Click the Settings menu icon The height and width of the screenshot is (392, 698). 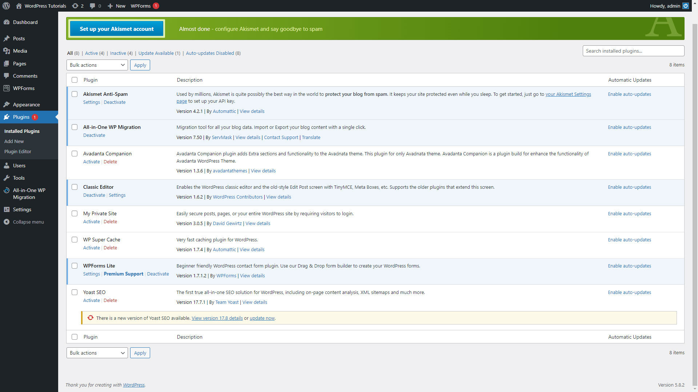point(7,209)
